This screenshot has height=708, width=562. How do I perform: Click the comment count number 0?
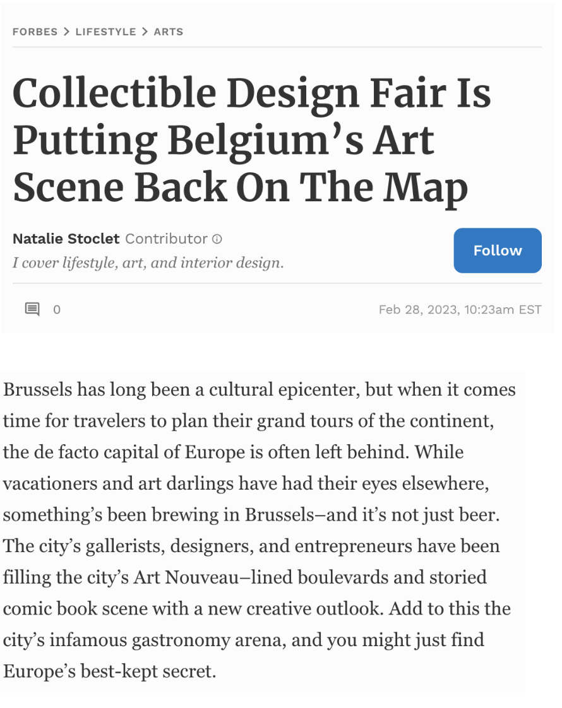[x=57, y=310]
